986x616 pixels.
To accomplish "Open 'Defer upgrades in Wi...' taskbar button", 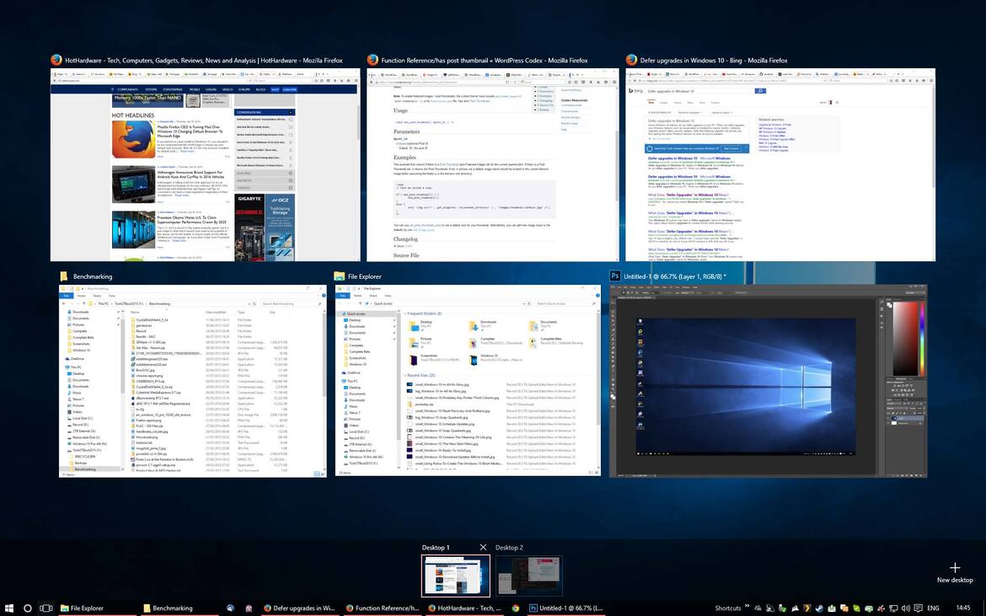I will pyautogui.click(x=299, y=608).
